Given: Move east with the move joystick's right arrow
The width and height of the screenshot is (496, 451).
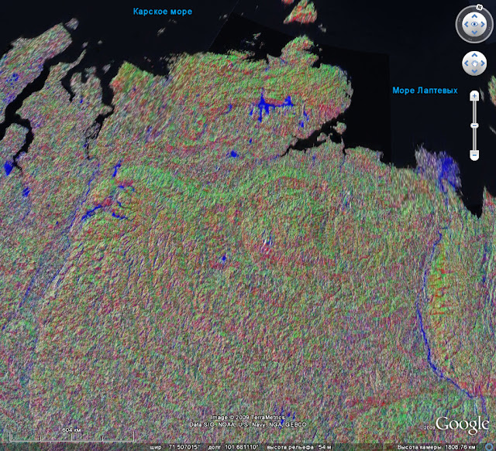Looking at the screenshot, I should tap(483, 63).
